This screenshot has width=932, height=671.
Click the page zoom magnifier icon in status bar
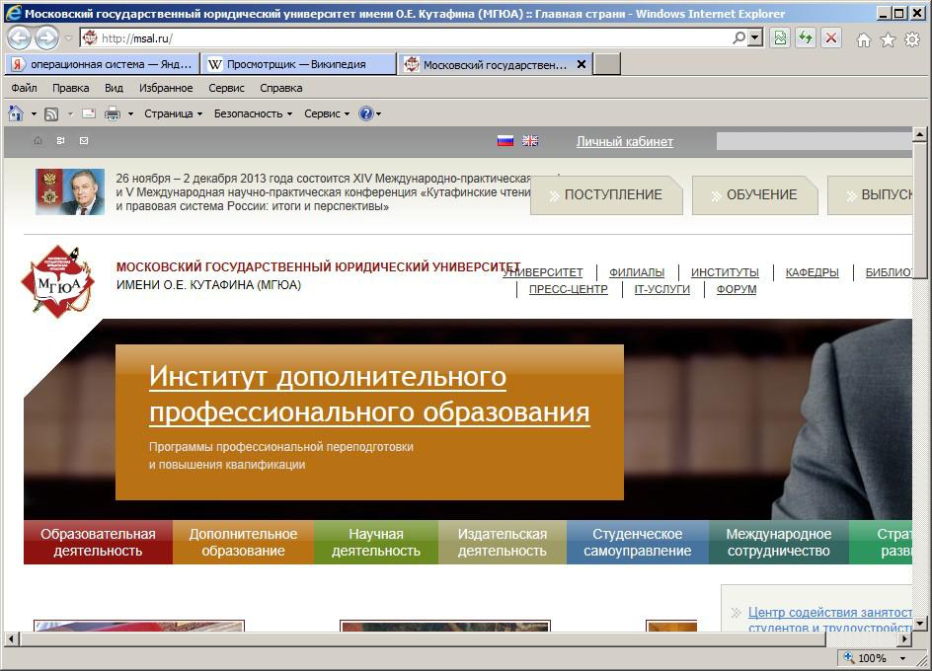tap(849, 657)
